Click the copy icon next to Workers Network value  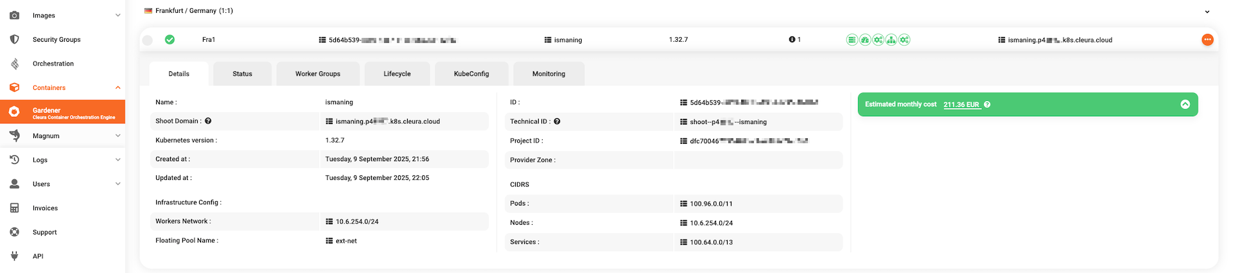[329, 222]
